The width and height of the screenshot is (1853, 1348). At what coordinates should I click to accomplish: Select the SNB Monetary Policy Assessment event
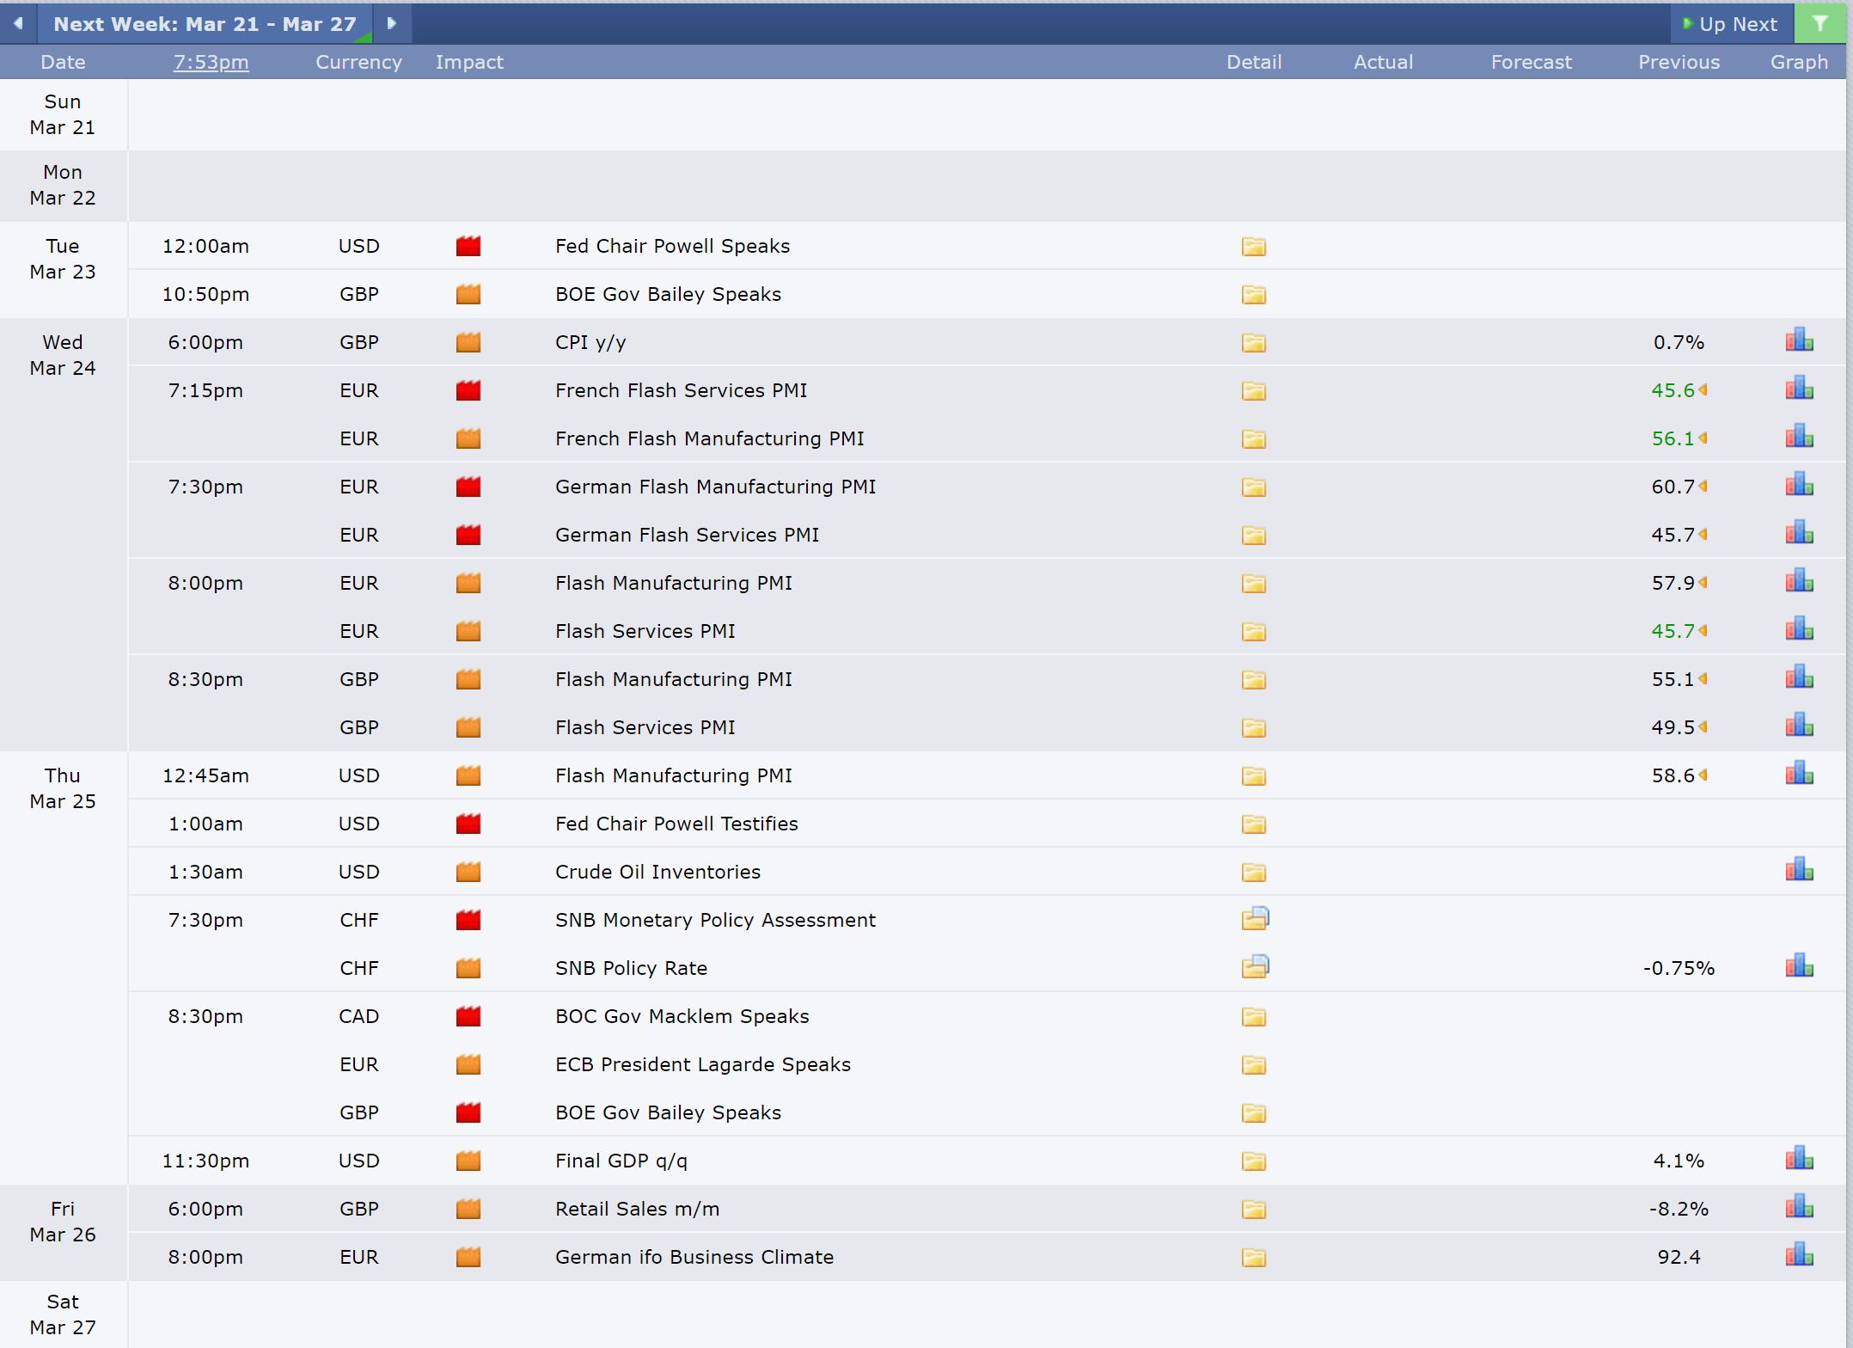tap(715, 920)
